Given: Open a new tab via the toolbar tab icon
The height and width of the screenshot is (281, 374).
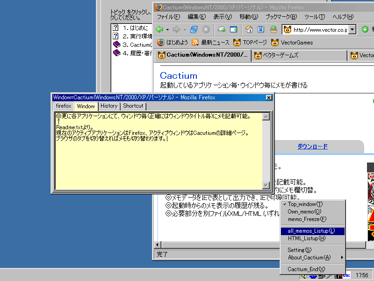Looking at the screenshot, I should [x=233, y=30].
